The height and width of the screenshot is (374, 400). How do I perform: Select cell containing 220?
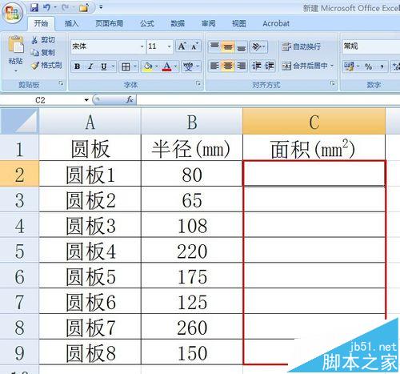coord(192,251)
